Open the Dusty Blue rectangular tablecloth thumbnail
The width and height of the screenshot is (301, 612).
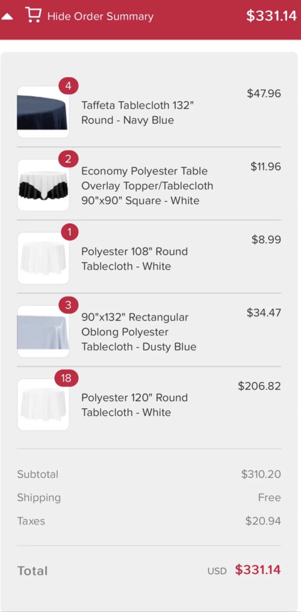pyautogui.click(x=43, y=331)
